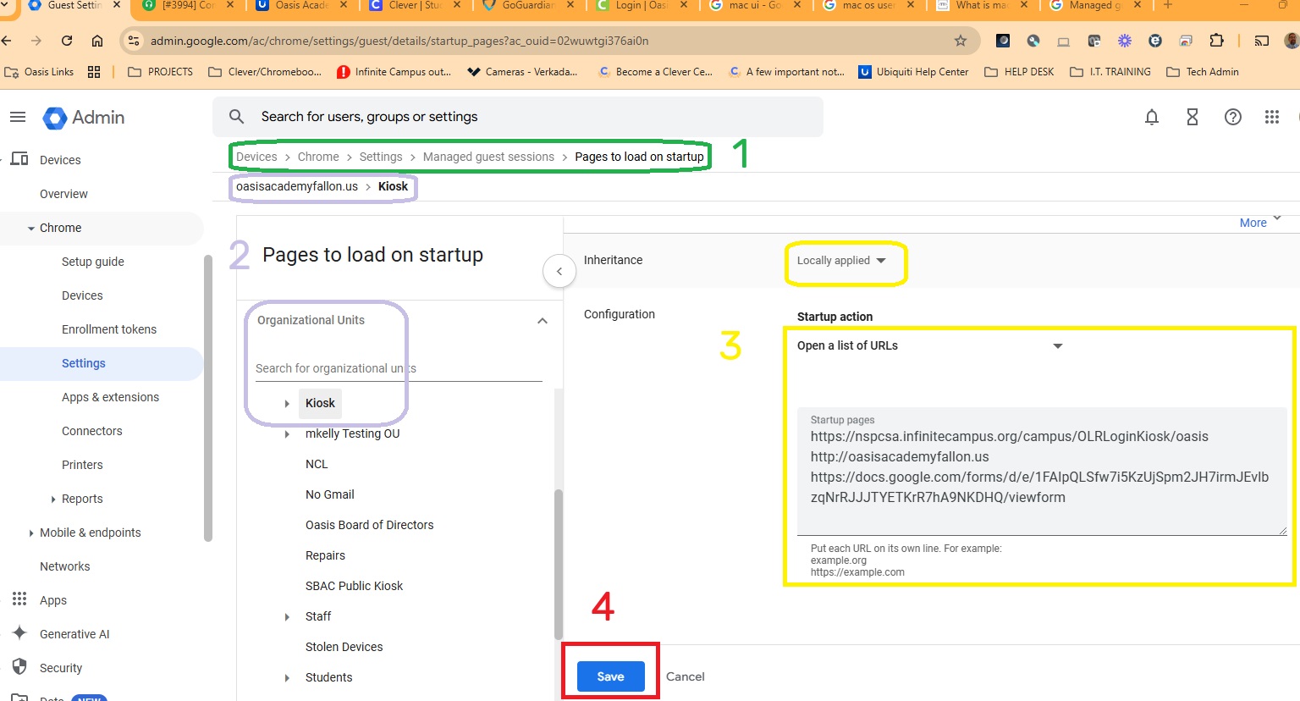The image size is (1300, 701).
Task: Collapse the organizational units side panel
Action: click(559, 271)
